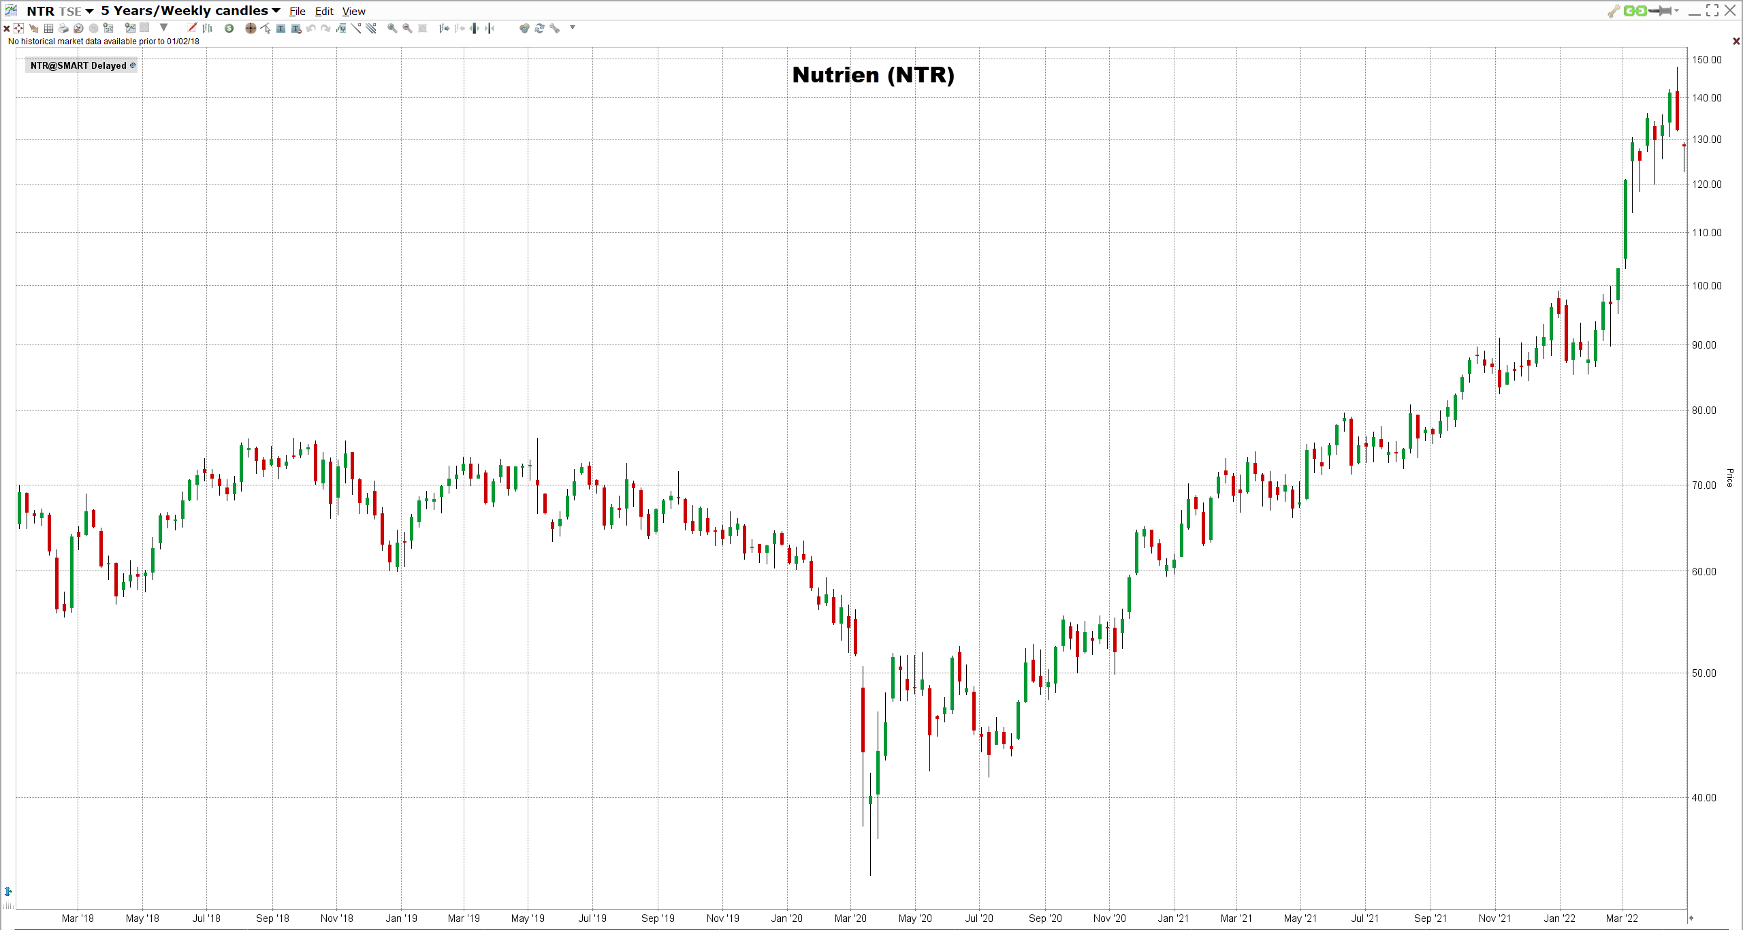
Task: Click the small arrow at bottom-right axis
Action: [x=1691, y=918]
